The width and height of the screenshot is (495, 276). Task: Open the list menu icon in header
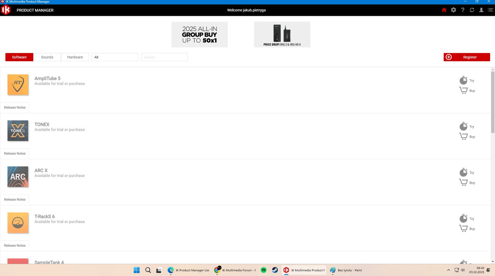490,10
